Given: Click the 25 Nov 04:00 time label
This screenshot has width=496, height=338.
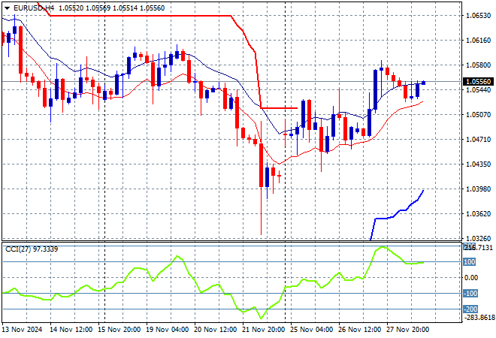Looking at the screenshot, I should (x=312, y=330).
